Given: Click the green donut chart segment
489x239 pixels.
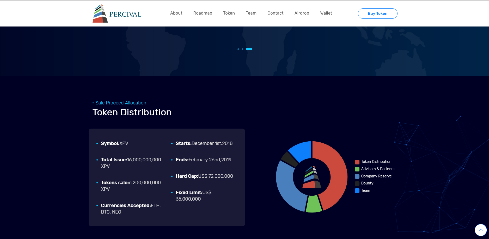Looking at the screenshot, I should tap(313, 204).
